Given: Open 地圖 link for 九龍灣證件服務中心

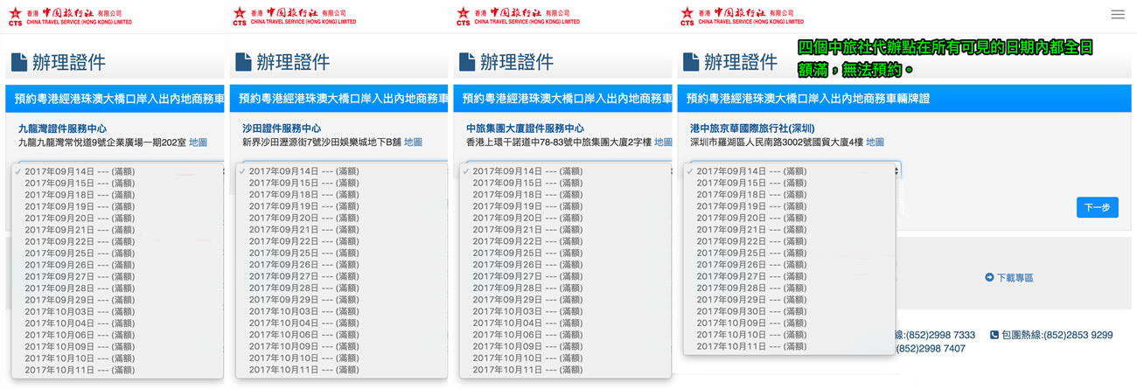Looking at the screenshot, I should point(199,142).
